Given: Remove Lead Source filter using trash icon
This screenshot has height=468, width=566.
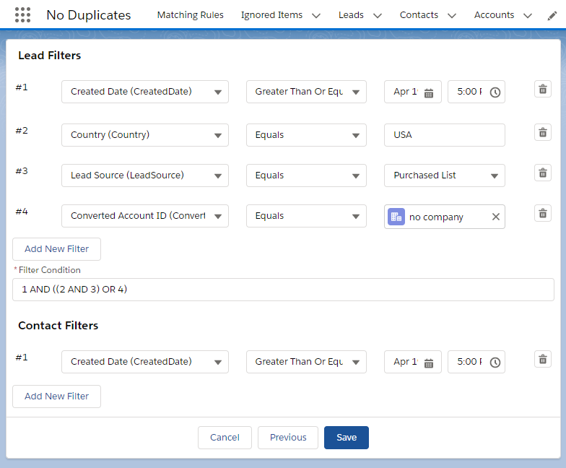Looking at the screenshot, I should pyautogui.click(x=542, y=173).
